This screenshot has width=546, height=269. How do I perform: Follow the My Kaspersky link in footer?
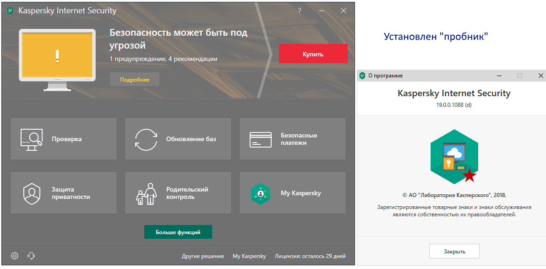point(249,256)
